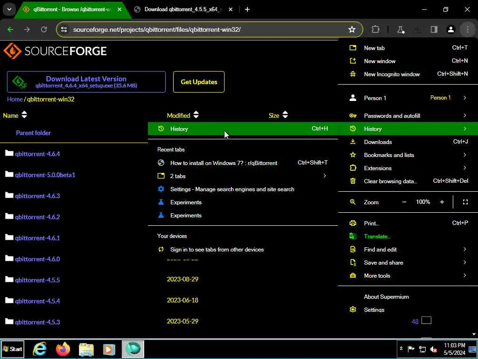Open the Extensions puzzle icon in toolbar
Screen dimensions: 478x359
tap(376, 29)
